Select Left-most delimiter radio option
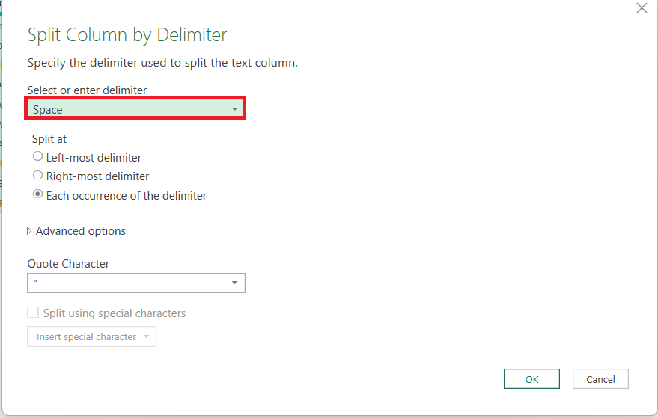Image resolution: width=658 pixels, height=418 pixels. pyautogui.click(x=37, y=156)
